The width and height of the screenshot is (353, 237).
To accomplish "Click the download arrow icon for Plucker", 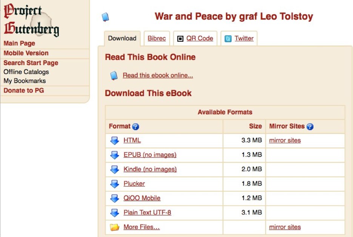I will point(115,184).
